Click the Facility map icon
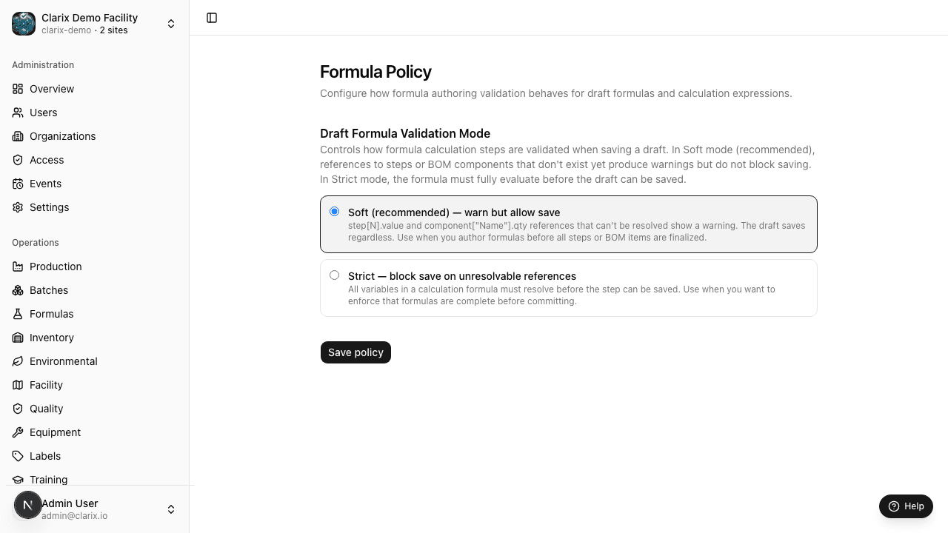 point(18,385)
